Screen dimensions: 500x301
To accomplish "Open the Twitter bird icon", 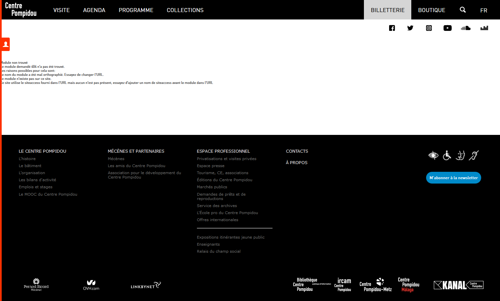I will pos(410,28).
